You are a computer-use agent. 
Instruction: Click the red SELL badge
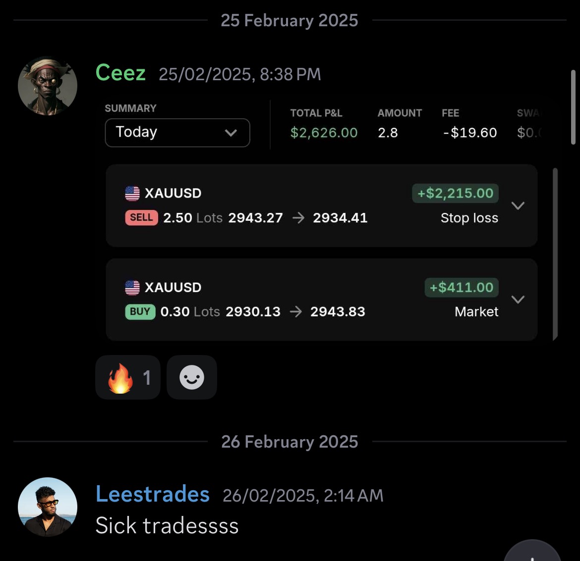click(141, 218)
